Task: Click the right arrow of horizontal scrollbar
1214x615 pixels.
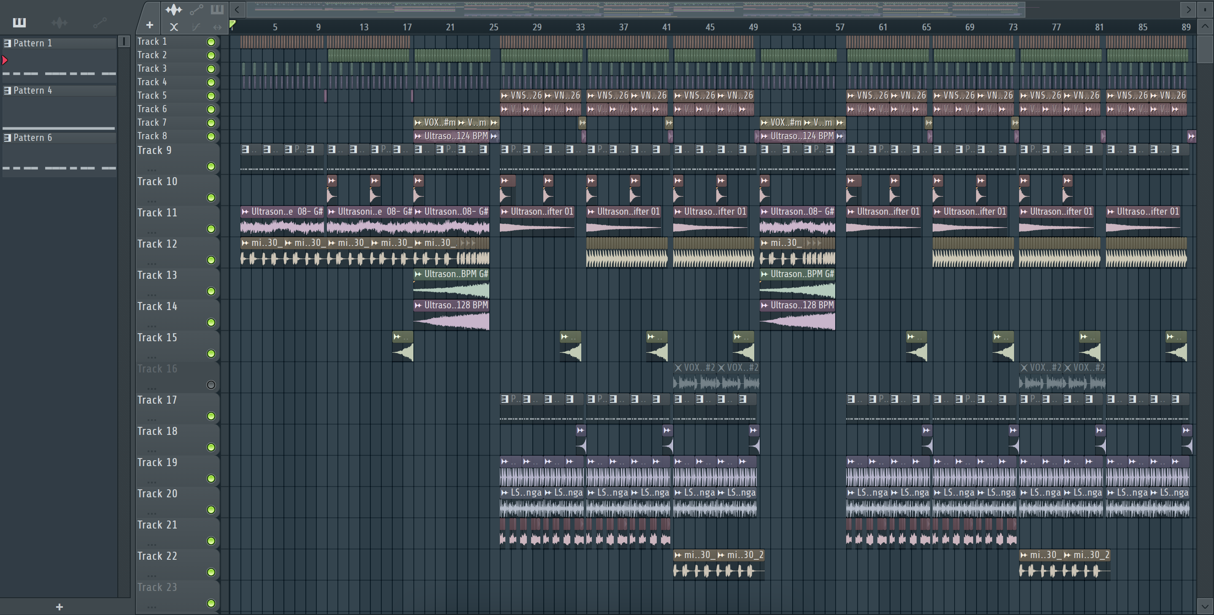Action: click(1188, 9)
